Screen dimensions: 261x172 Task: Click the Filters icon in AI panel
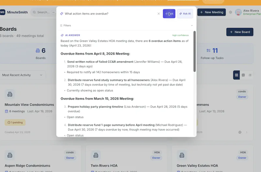point(61,25)
